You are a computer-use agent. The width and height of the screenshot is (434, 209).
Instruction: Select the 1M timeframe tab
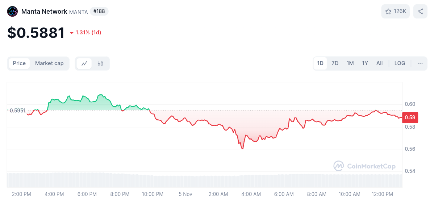350,63
